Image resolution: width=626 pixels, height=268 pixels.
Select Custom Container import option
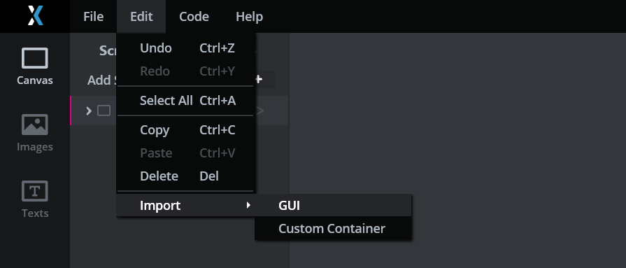[334, 228]
